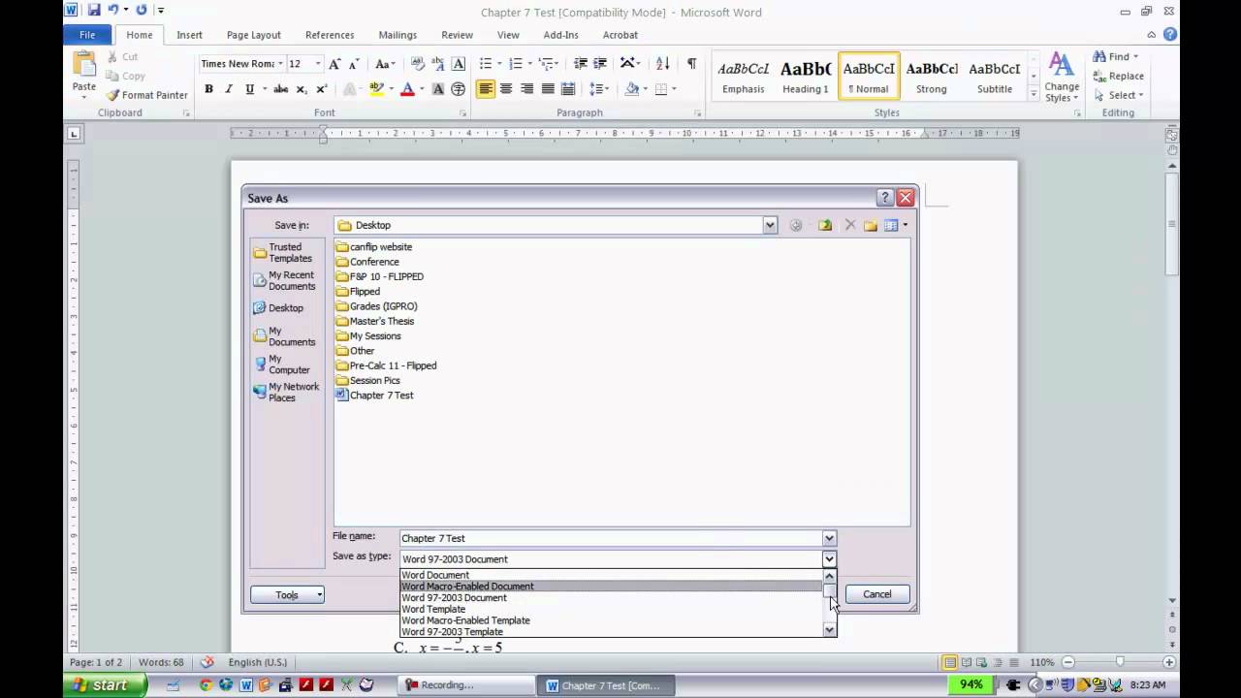Click the Word Help icon in the ribbon
The image size is (1241, 698).
(1170, 34)
